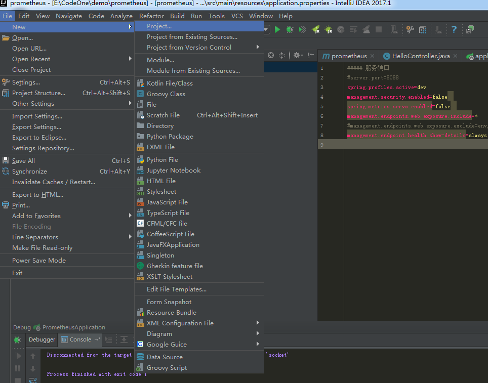488x383 pixels.
Task: Click the JRebel rocket run icon
Action: [x=315, y=29]
